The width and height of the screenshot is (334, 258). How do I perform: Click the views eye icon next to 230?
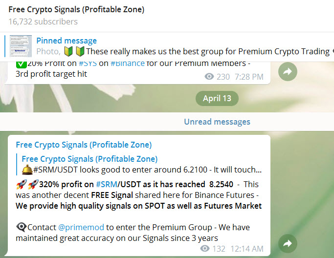[209, 76]
